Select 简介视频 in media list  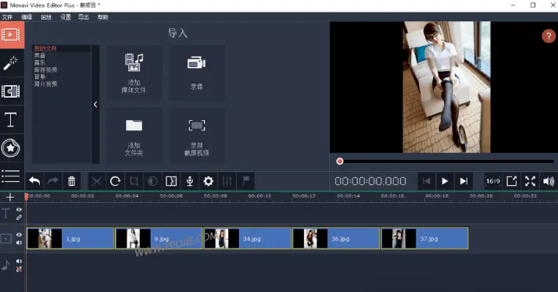45,84
